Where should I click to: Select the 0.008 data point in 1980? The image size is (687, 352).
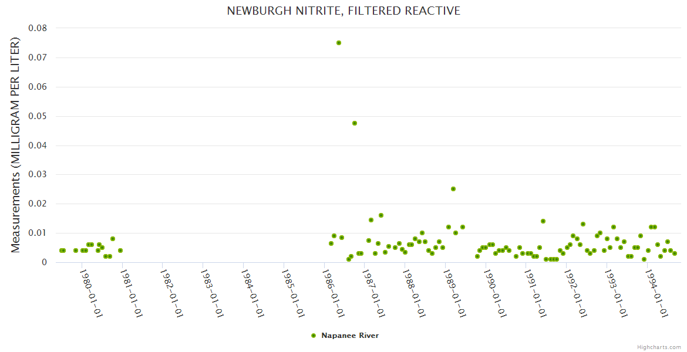(113, 239)
